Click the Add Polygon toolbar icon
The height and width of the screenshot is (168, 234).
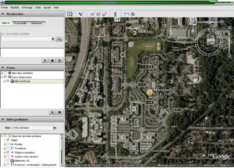click(92, 14)
